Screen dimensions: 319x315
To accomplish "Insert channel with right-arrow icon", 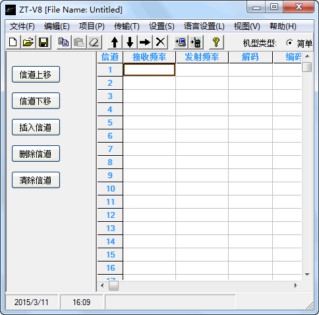I will point(145,42).
